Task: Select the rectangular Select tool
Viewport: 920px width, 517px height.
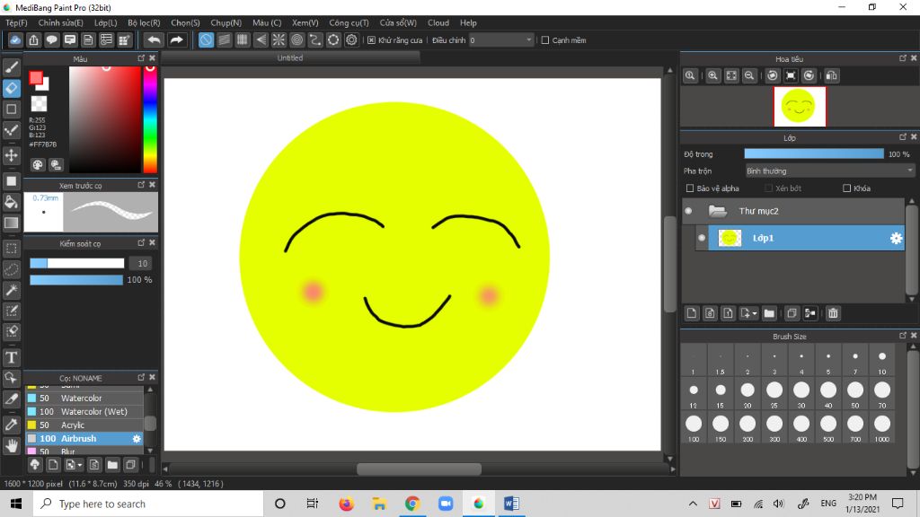Action: tap(11, 249)
